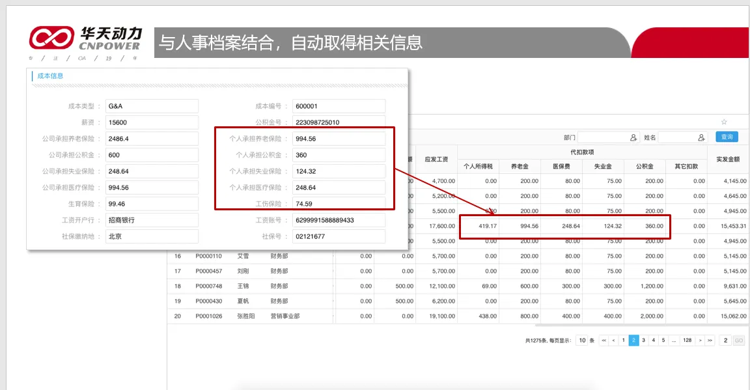
Task: Go to the first page («)
Action: [x=604, y=341]
